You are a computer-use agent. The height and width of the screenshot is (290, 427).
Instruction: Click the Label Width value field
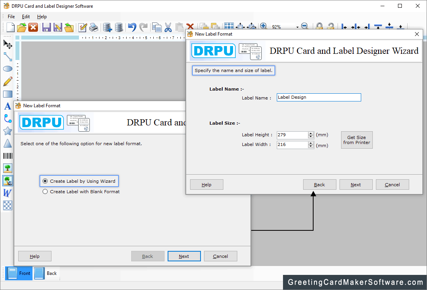pyautogui.click(x=292, y=144)
